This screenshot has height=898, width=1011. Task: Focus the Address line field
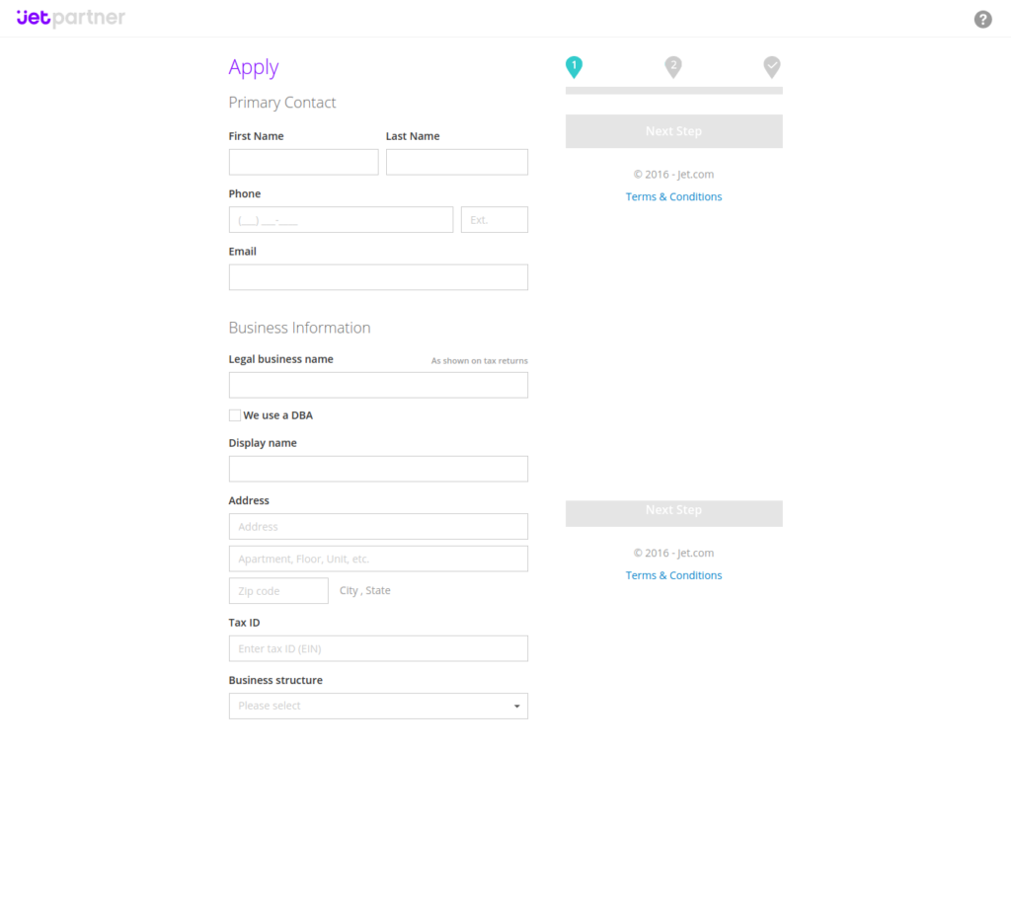coord(378,527)
